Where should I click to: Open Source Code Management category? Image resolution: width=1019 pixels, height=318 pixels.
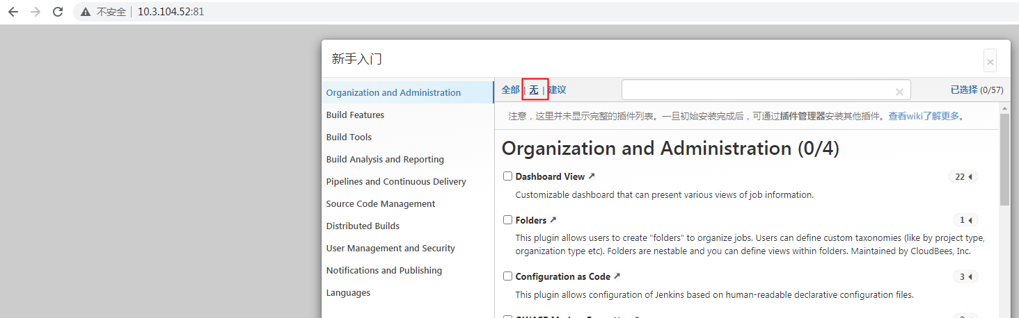(381, 203)
